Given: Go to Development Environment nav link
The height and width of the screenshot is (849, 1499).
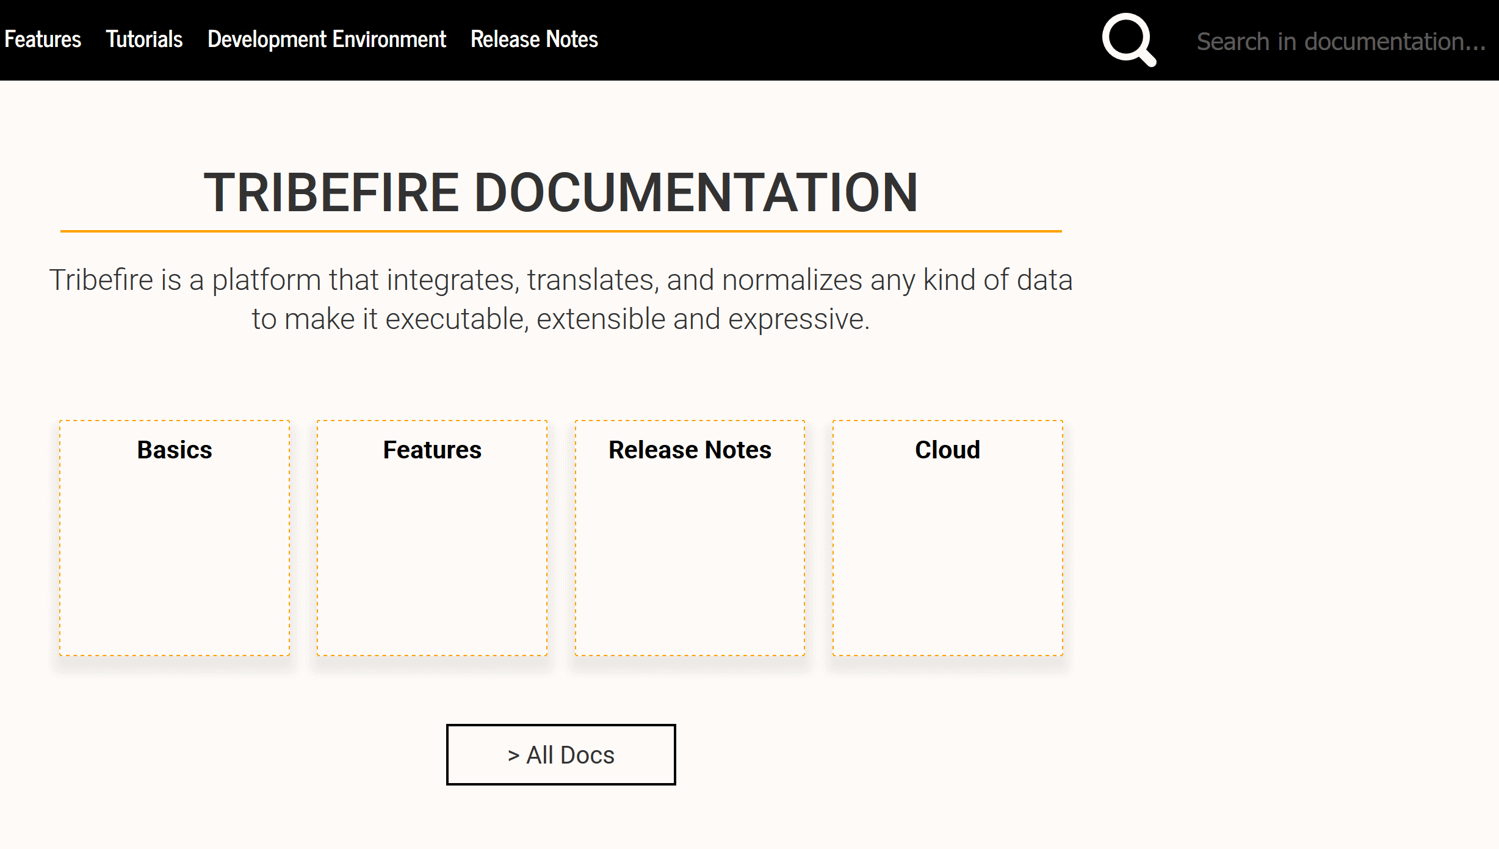Looking at the screenshot, I should click(327, 40).
